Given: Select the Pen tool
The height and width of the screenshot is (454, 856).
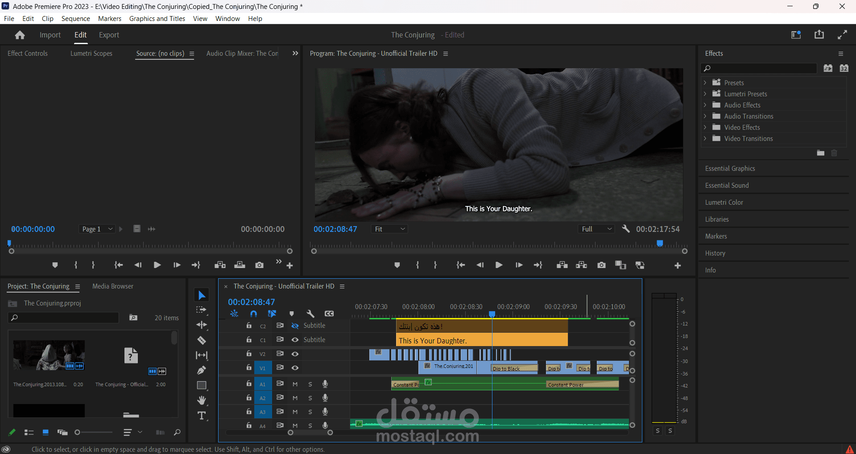Looking at the screenshot, I should [x=202, y=370].
